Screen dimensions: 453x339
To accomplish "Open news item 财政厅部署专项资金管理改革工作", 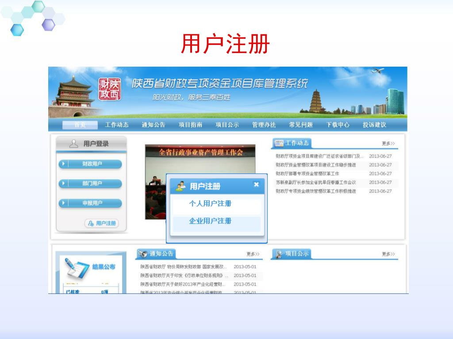I will [x=307, y=173].
